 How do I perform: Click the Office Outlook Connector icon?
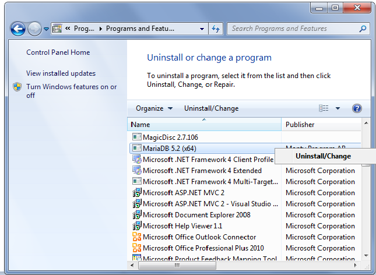click(x=137, y=237)
